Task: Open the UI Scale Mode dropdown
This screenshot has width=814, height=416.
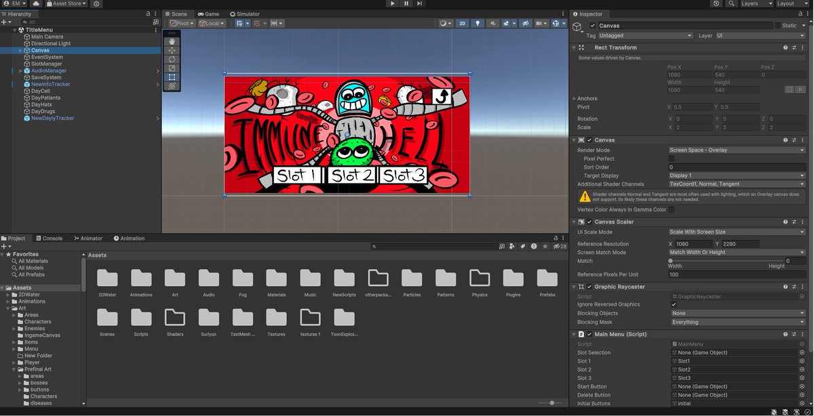Action: pos(737,232)
